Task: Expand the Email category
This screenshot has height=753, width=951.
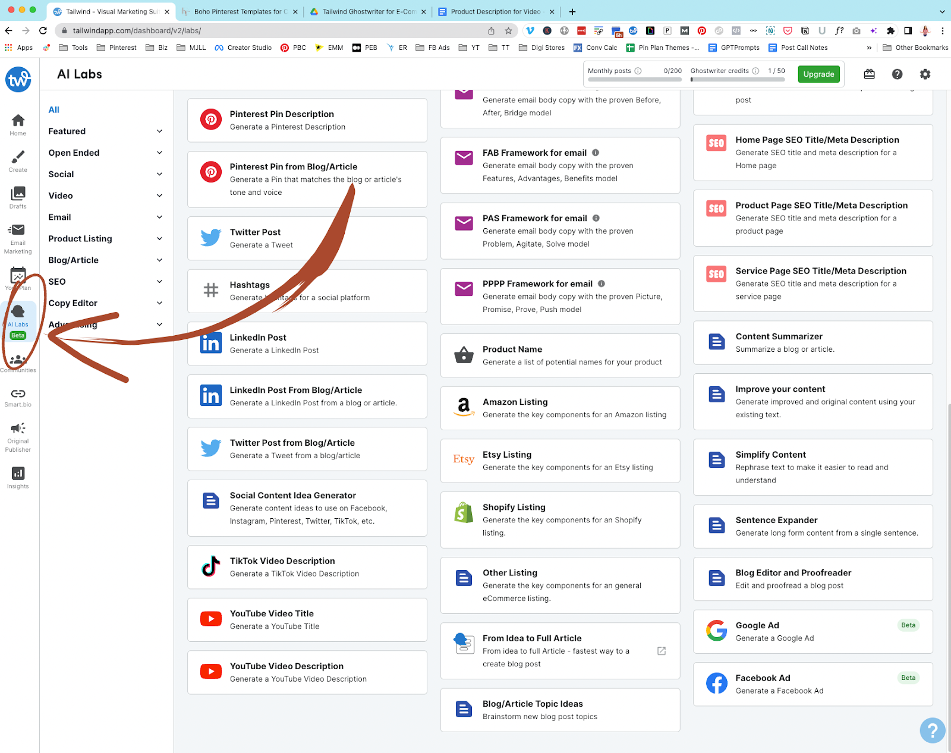Action: 106,217
